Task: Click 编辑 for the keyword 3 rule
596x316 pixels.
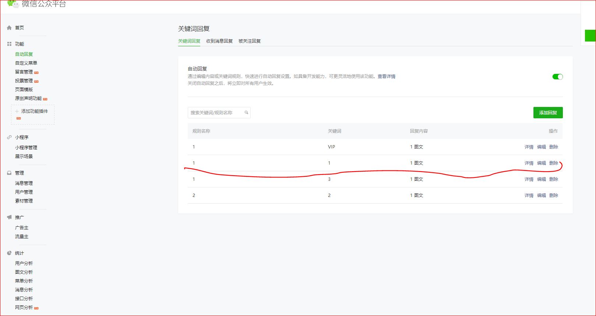Action: click(x=542, y=179)
